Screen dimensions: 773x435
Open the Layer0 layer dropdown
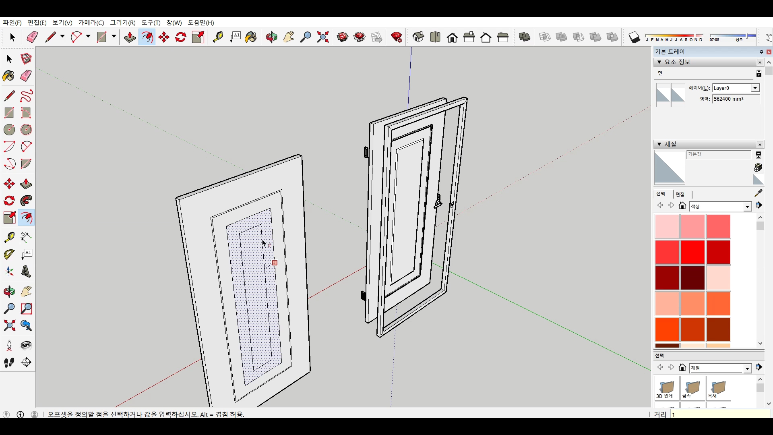click(x=755, y=88)
